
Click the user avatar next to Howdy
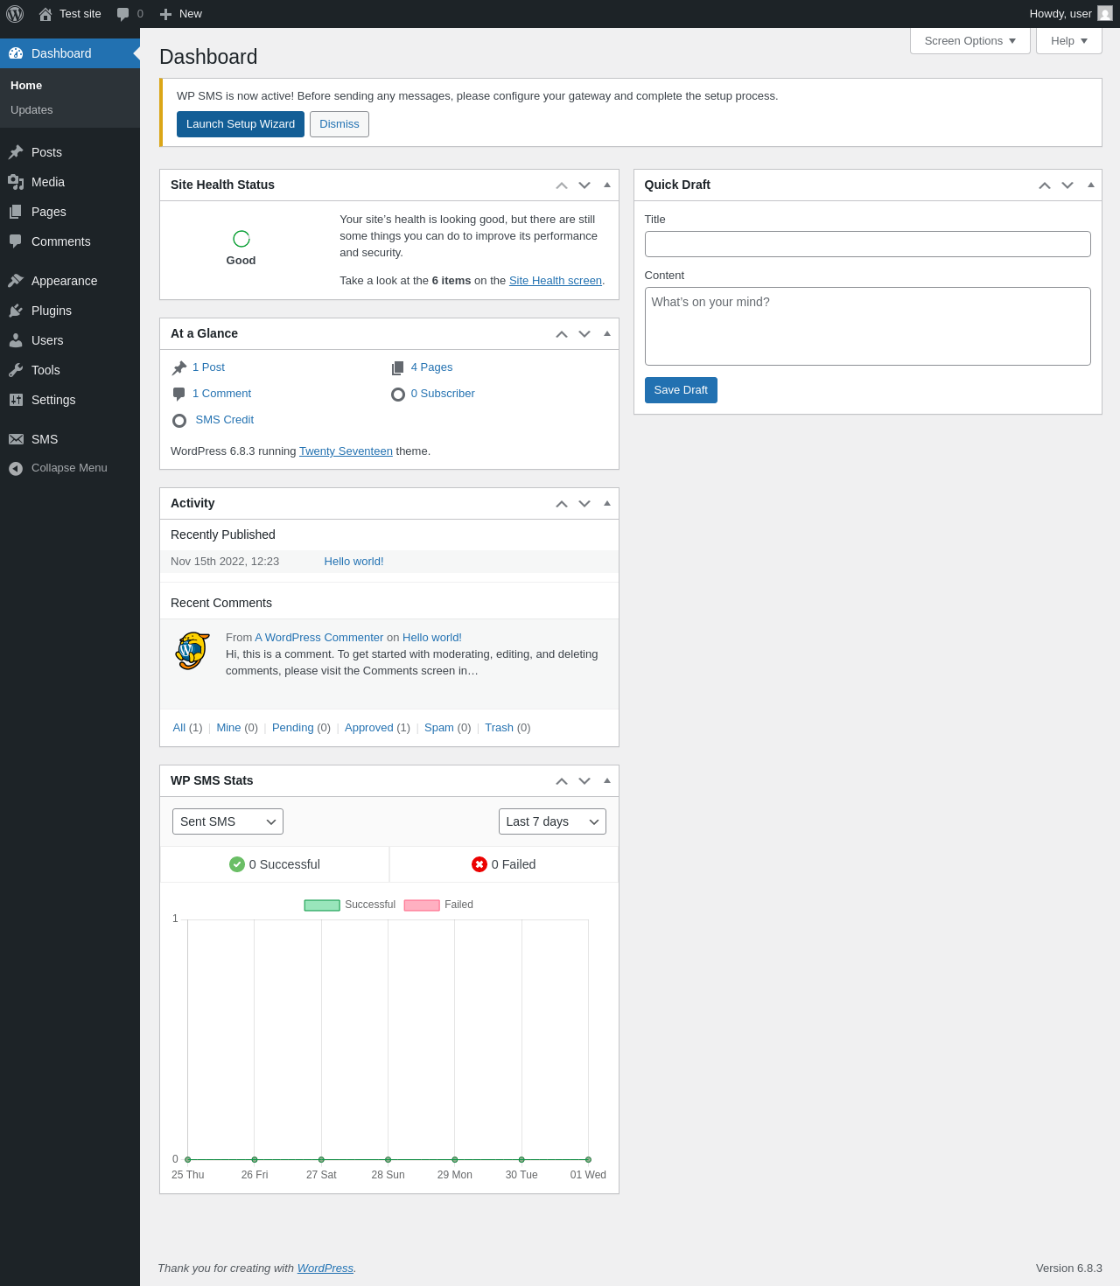tap(1105, 14)
